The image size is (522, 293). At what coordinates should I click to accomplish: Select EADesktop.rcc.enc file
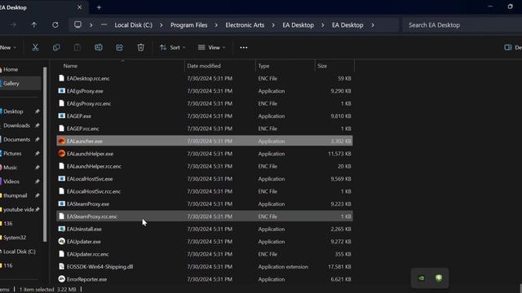(205, 78)
